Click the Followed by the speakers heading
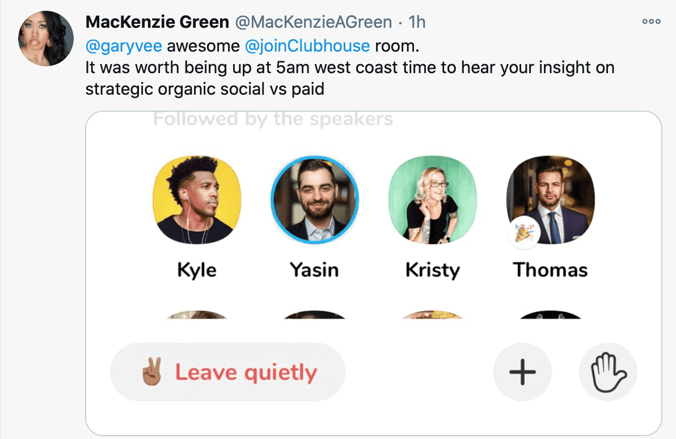 273,119
